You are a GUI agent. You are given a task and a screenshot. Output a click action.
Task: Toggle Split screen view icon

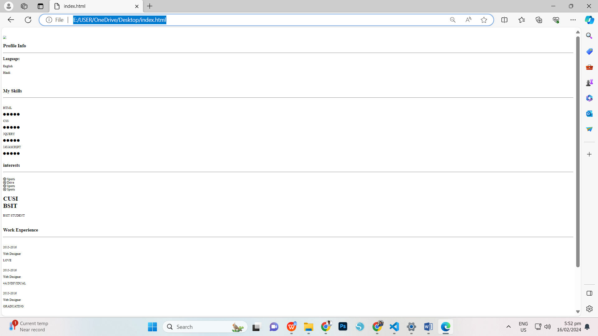click(504, 20)
